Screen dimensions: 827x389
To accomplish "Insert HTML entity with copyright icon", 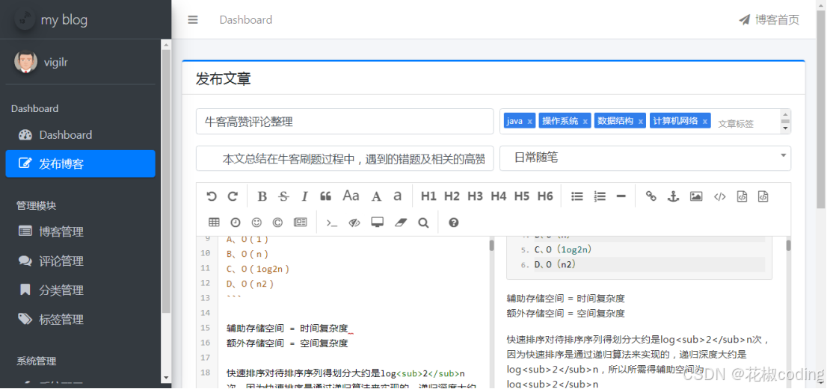I will pyautogui.click(x=278, y=222).
